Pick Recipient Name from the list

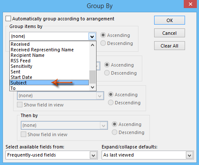click(49, 55)
